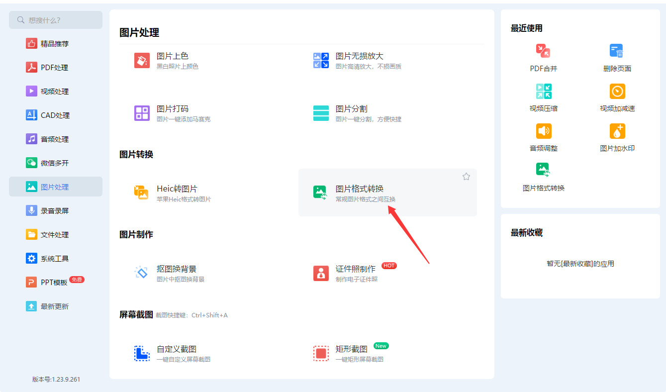Click the 版本号:1.23.9.261 version text
This screenshot has height=392, width=666.
click(x=56, y=379)
